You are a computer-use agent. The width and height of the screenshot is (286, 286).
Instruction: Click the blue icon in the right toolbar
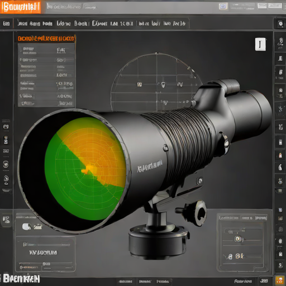pos(280,210)
